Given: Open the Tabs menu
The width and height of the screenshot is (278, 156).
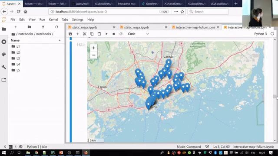Looking at the screenshot, I should click(65, 19).
